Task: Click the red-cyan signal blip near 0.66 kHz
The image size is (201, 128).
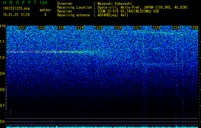Action: coord(10,112)
